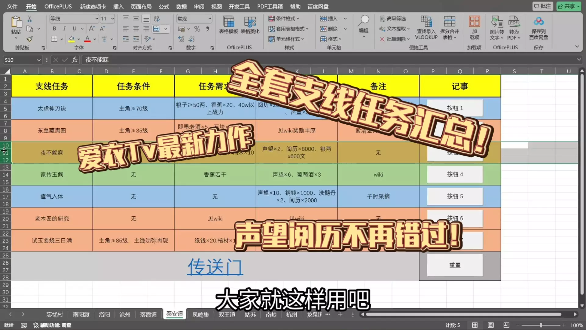Toggle bold formatting
Image resolution: width=586 pixels, height=330 pixels.
pyautogui.click(x=54, y=29)
